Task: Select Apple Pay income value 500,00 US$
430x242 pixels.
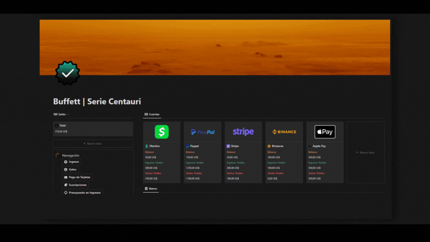Action: (x=314, y=168)
